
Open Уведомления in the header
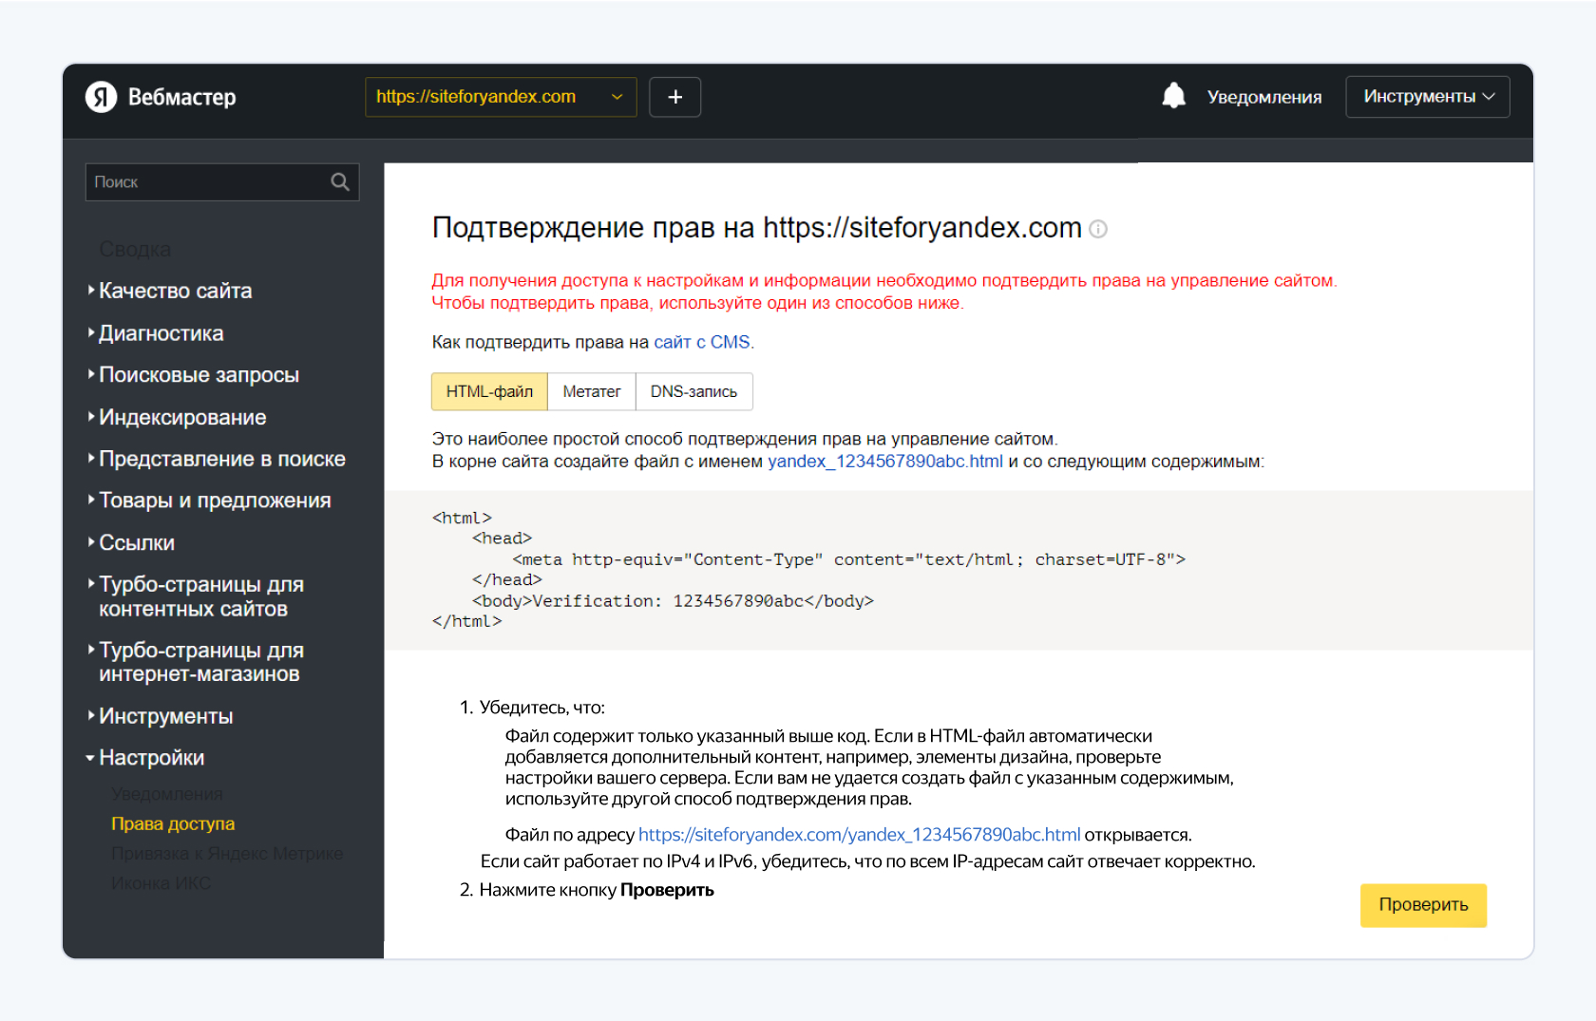click(1263, 97)
